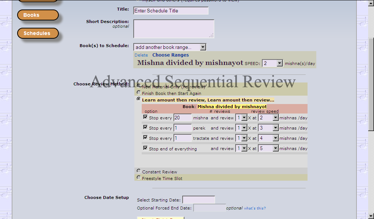Uncheck the Stop end of everything checkbox
374x219 pixels.
(145, 148)
